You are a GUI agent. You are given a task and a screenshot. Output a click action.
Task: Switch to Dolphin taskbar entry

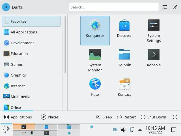[x=69, y=127]
